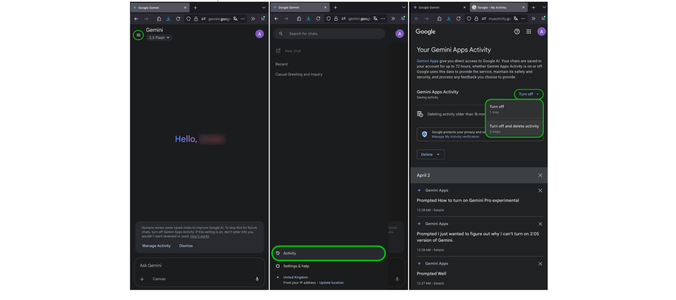Expand the Delete dropdown button

(x=430, y=154)
